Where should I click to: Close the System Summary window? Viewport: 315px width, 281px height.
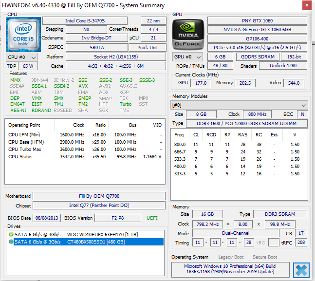[x=307, y=5]
